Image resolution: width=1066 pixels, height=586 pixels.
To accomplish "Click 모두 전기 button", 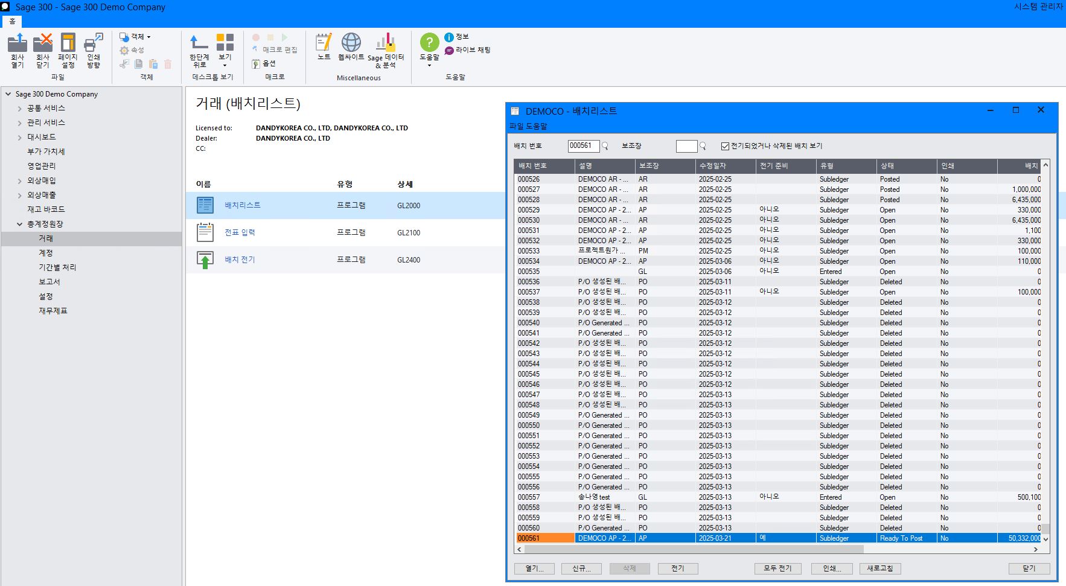I will [x=777, y=568].
